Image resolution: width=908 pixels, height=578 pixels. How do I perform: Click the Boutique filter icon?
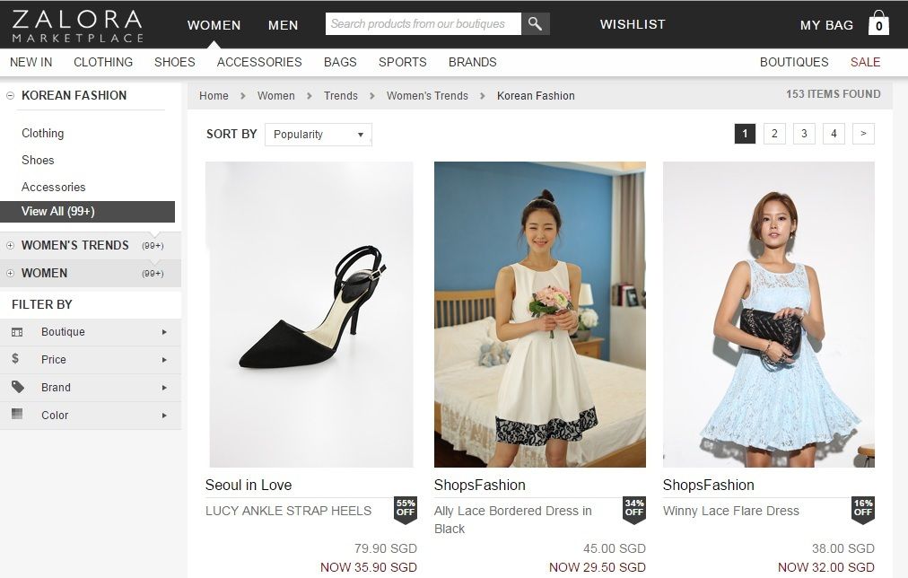(17, 332)
